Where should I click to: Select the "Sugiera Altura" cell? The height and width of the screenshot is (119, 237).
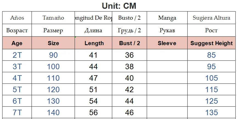pyautogui.click(x=211, y=18)
